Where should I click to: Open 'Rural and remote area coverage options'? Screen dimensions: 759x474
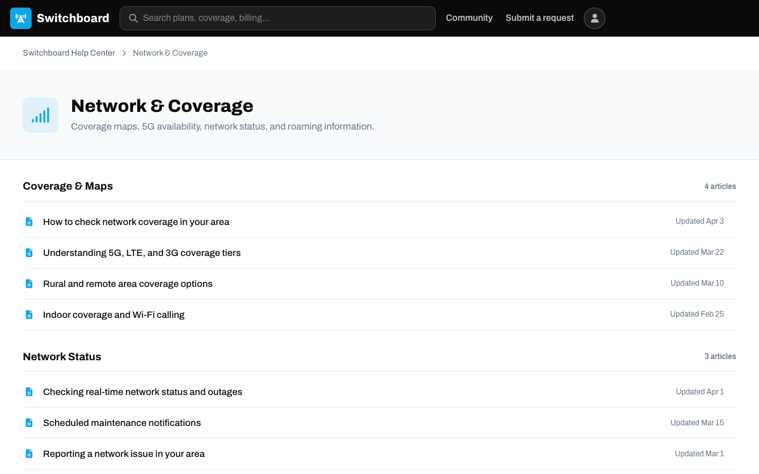coord(128,284)
